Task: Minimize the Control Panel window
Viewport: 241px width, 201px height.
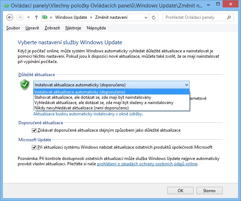Action: point(208,5)
